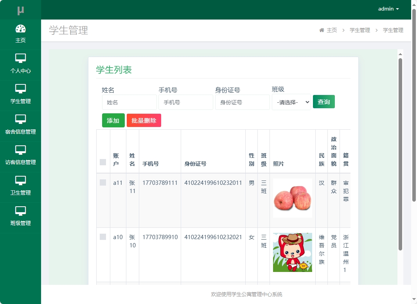
Task: Check the checkbox for student a10
Action: click(103, 237)
